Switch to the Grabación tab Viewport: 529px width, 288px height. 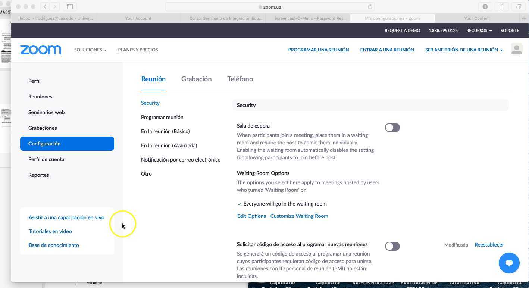click(196, 79)
